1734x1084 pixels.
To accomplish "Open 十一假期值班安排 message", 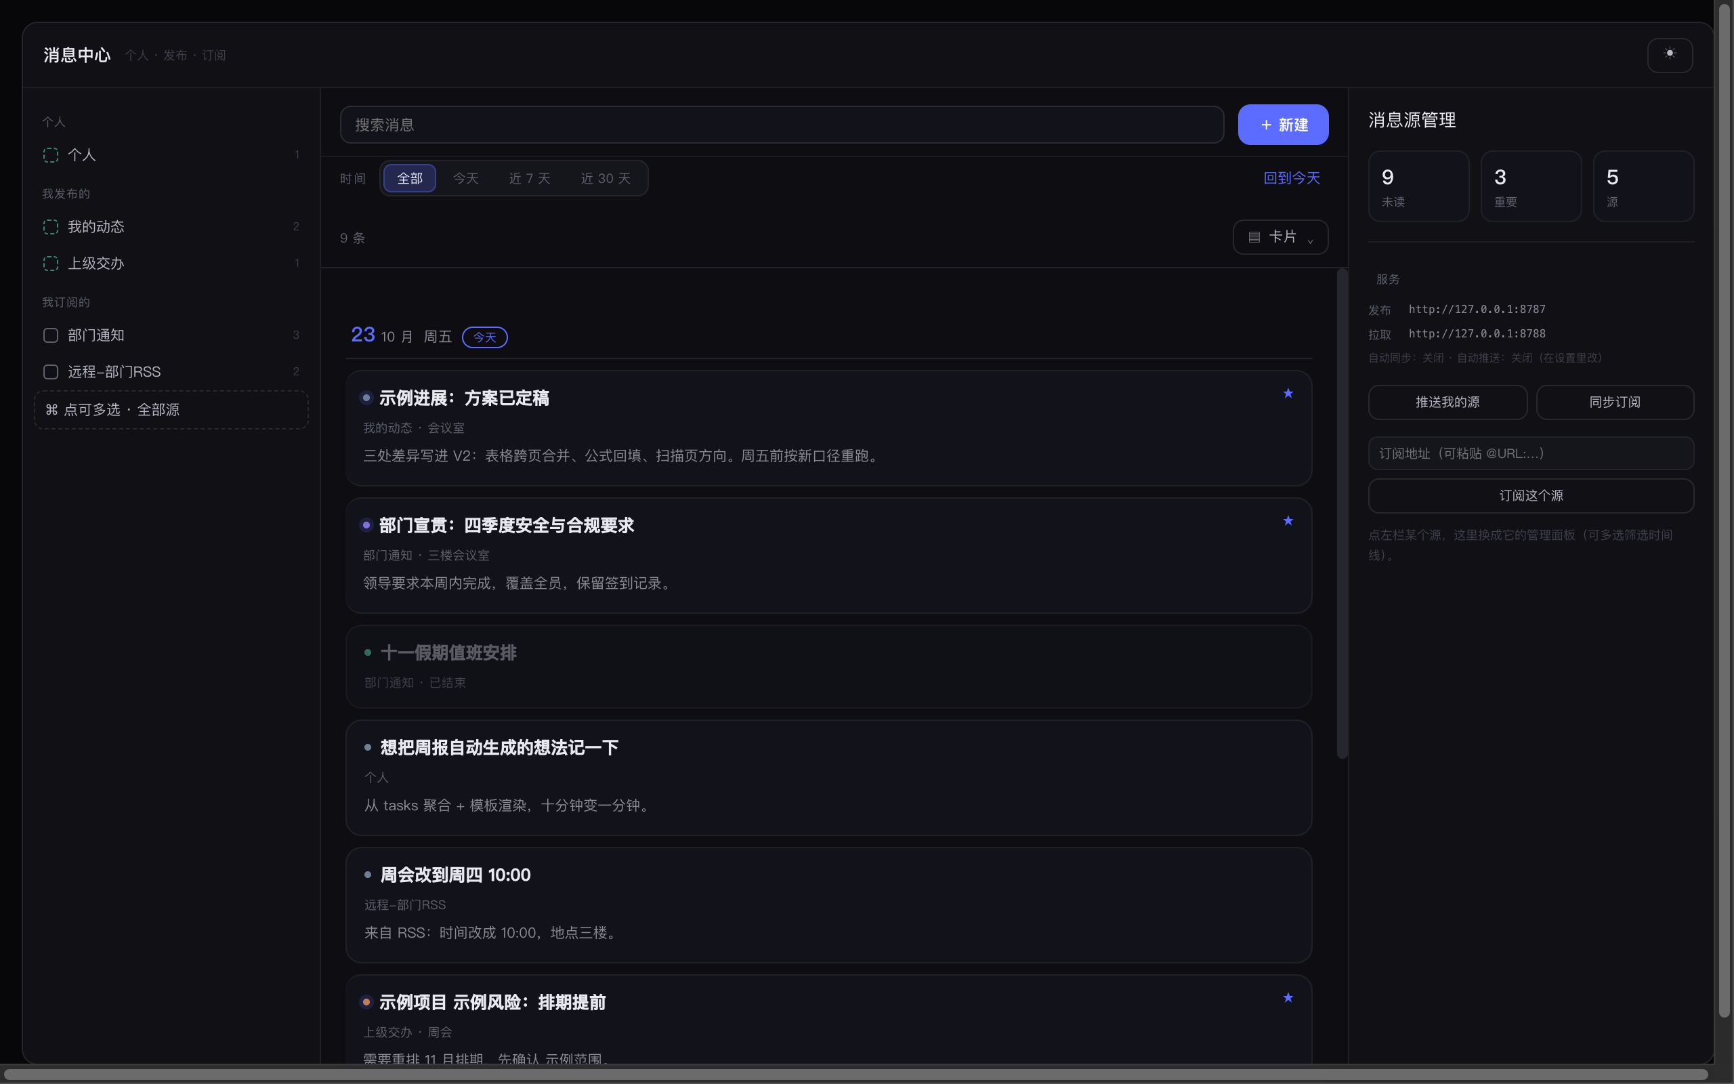I will [x=828, y=667].
